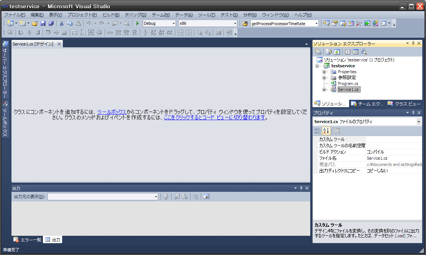Viewport: 426px width, 255px height.
Task: Open Team Explorer toolbar icon
Action: point(342,23)
